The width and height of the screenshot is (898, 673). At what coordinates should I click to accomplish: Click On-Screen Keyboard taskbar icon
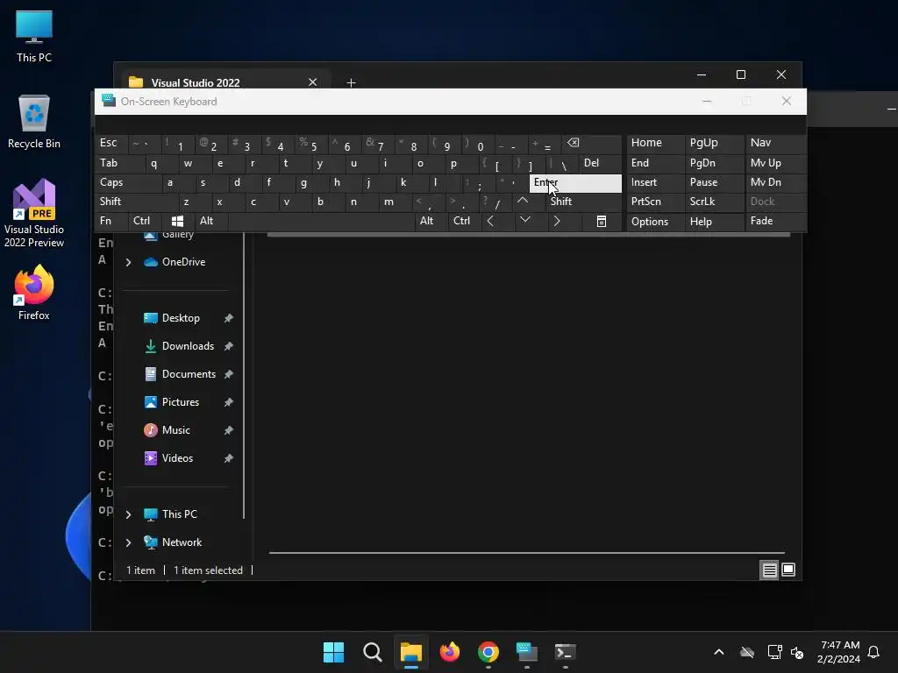tap(527, 652)
